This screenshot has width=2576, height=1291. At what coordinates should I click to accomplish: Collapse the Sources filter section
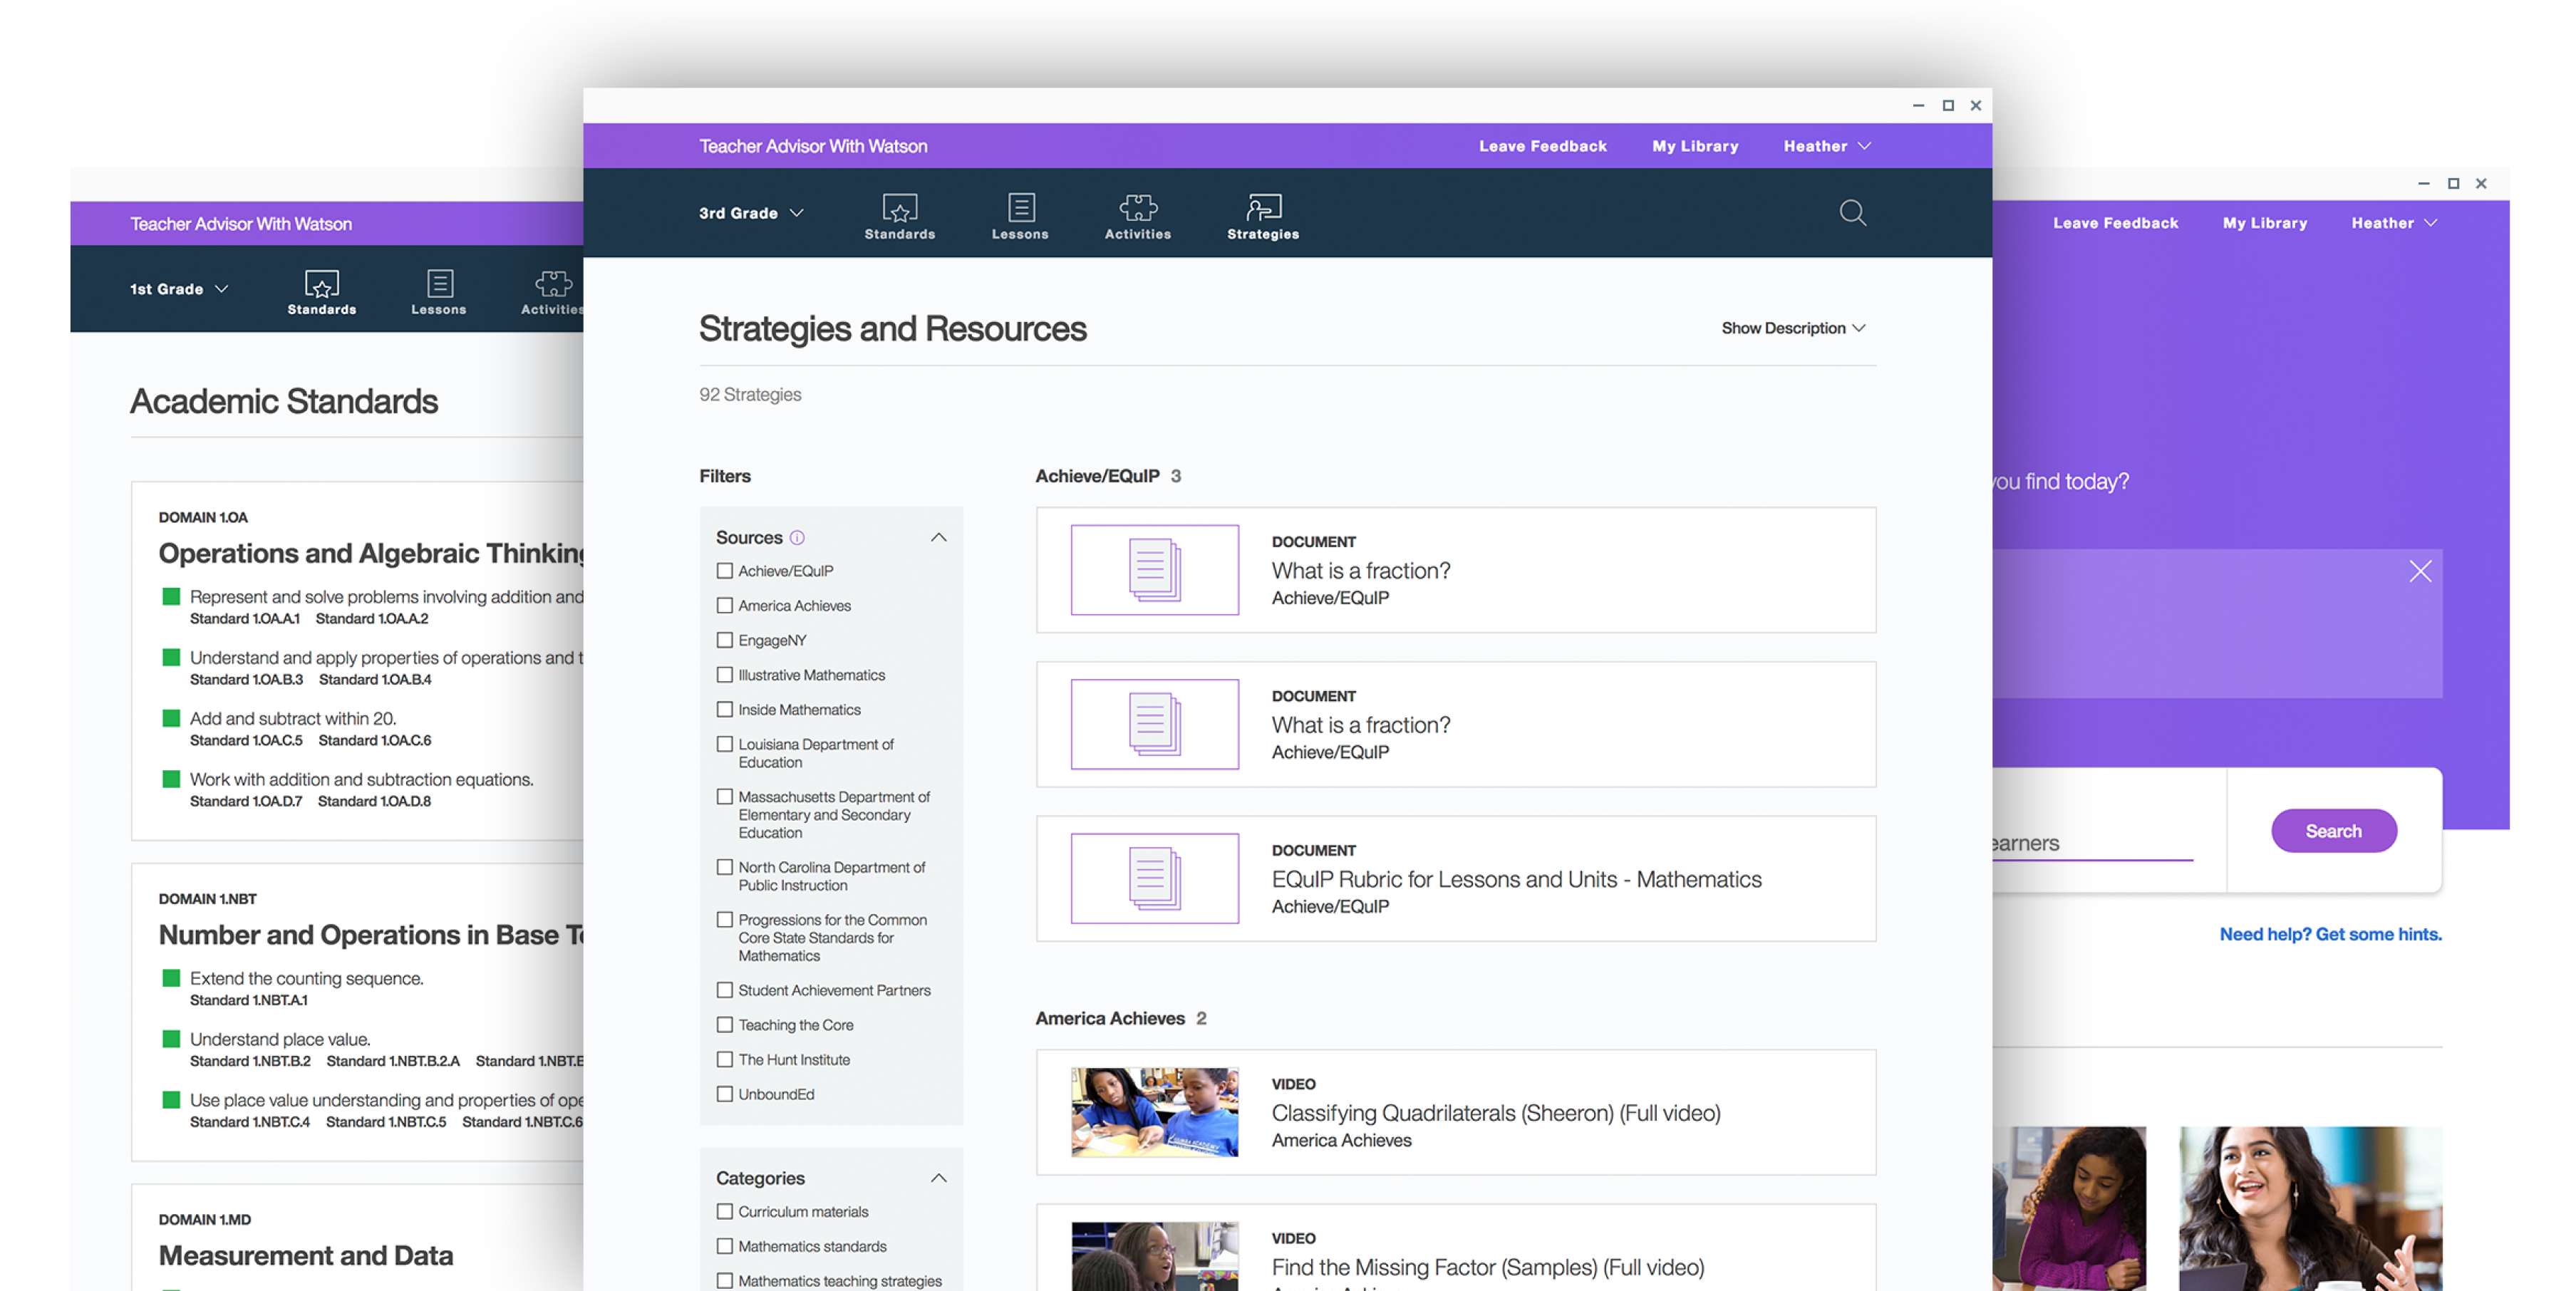tap(938, 538)
